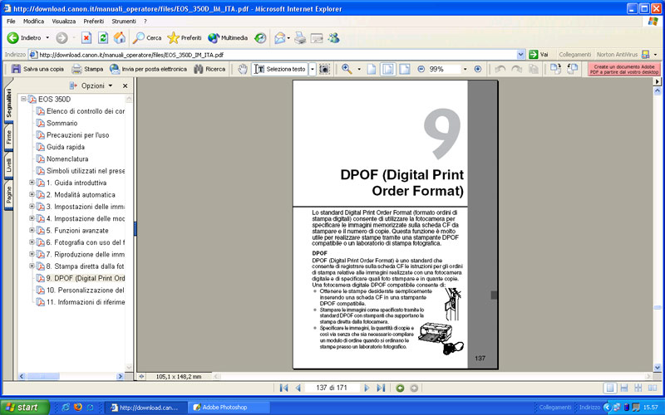Open the Preferiti star toolbar button
This screenshot has width=665, height=415.
(184, 38)
